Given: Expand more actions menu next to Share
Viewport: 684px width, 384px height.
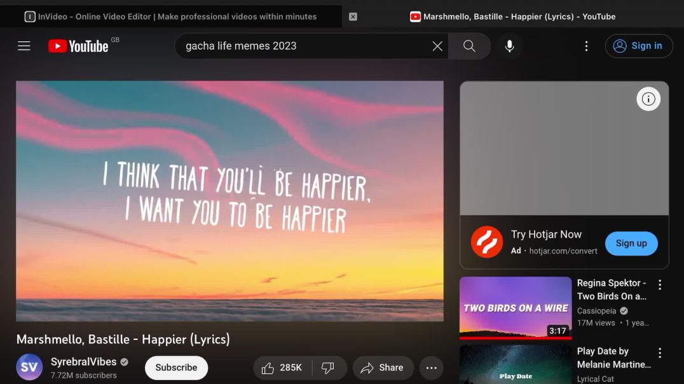Looking at the screenshot, I should [x=431, y=367].
